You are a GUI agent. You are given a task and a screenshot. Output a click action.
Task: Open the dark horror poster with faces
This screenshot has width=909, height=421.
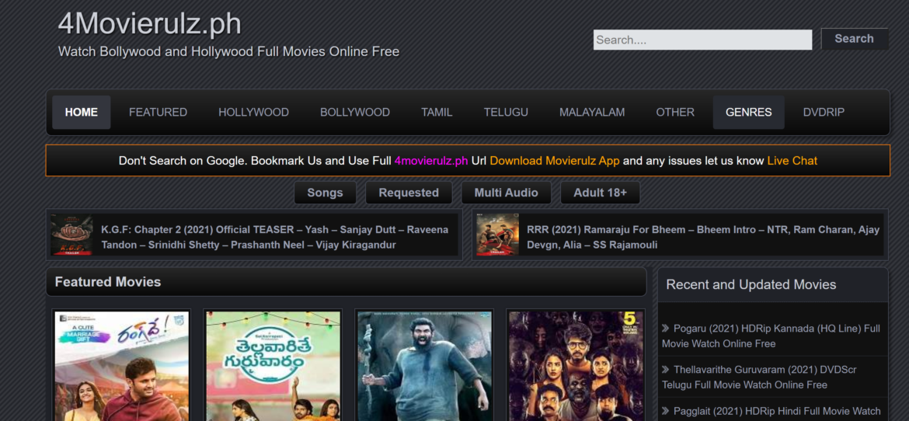(x=576, y=365)
